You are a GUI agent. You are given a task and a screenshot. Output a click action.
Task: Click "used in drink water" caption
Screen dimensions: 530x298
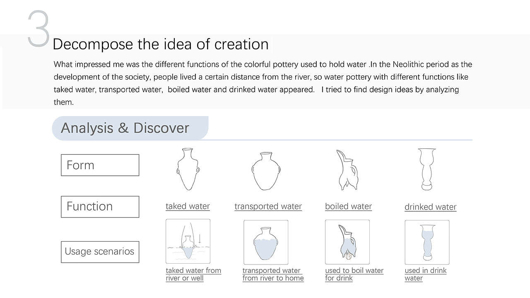[425, 274]
